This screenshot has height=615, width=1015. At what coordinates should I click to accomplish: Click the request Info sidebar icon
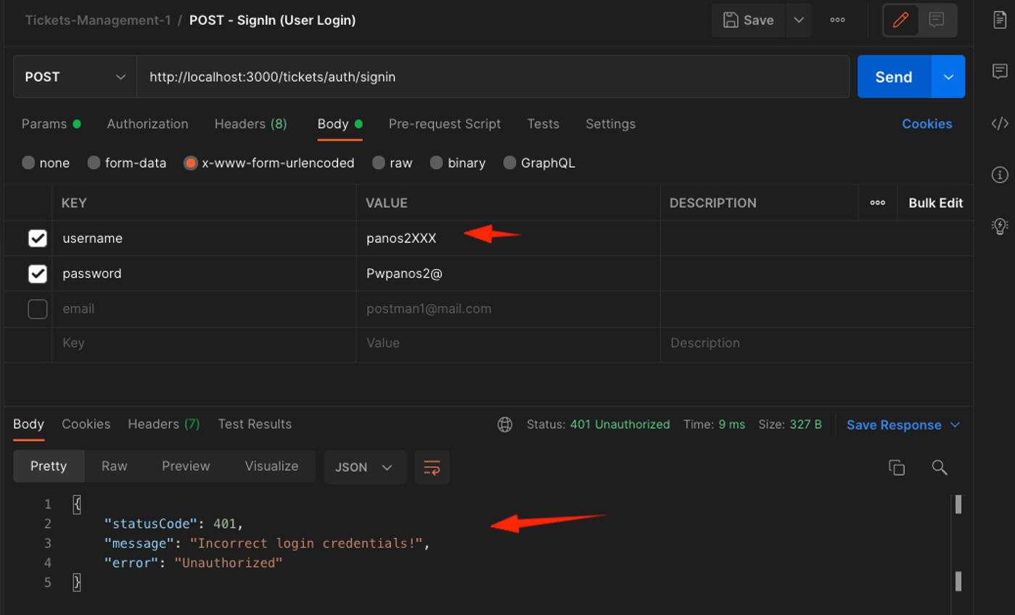[x=999, y=175]
